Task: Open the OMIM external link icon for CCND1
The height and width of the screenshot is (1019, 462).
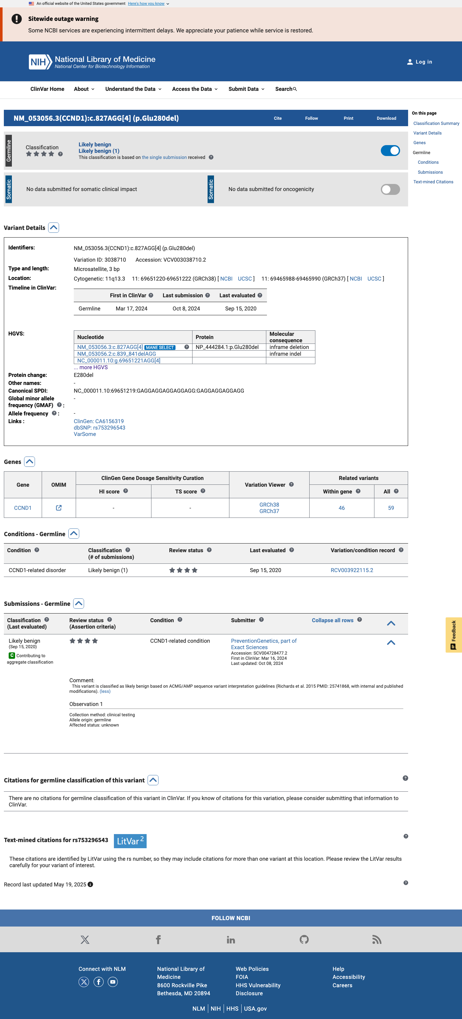Action: coord(58,508)
